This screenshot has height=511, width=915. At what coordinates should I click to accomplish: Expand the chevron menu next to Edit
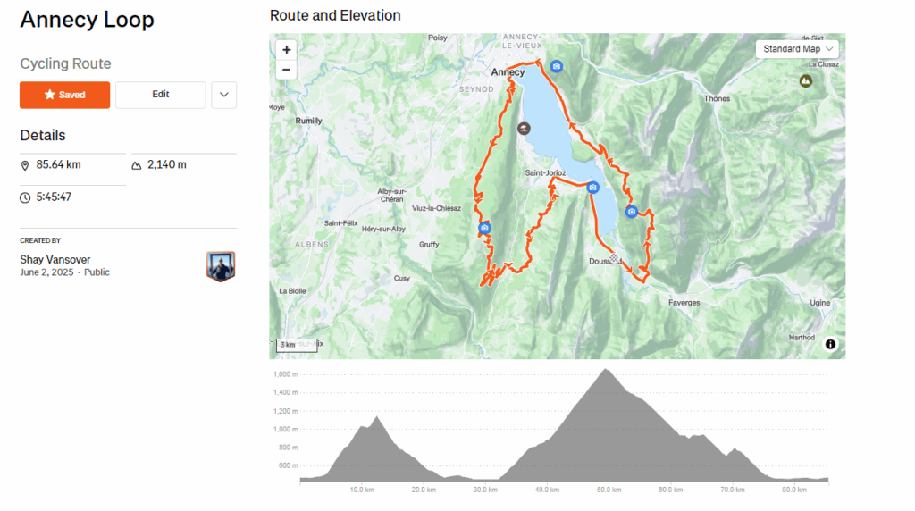pyautogui.click(x=223, y=95)
